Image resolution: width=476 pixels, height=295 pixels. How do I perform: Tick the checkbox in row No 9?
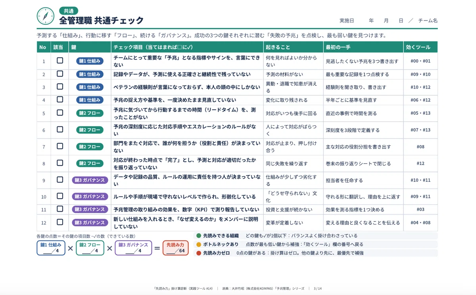(60, 180)
